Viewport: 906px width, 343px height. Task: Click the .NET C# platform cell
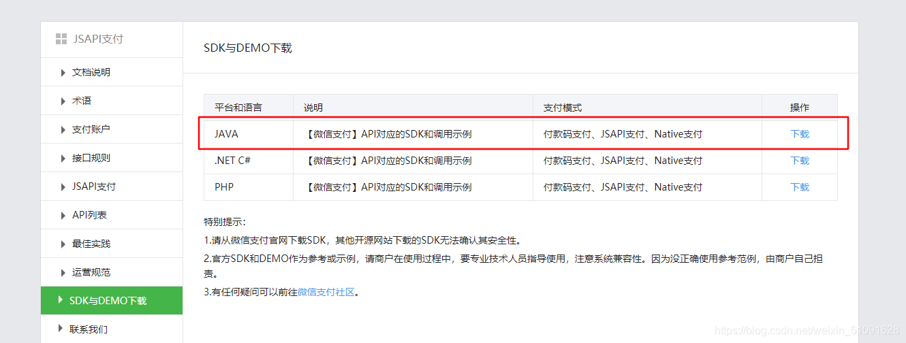(x=249, y=161)
